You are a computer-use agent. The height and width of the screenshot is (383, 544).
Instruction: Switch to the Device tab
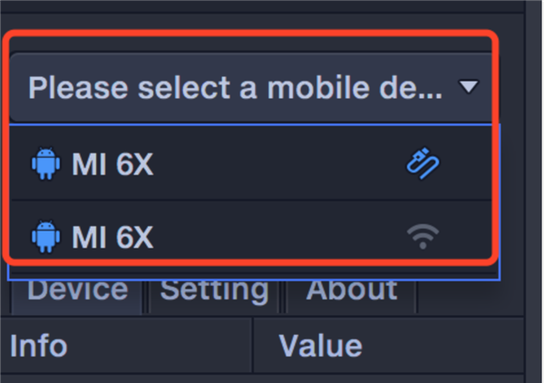coord(77,290)
